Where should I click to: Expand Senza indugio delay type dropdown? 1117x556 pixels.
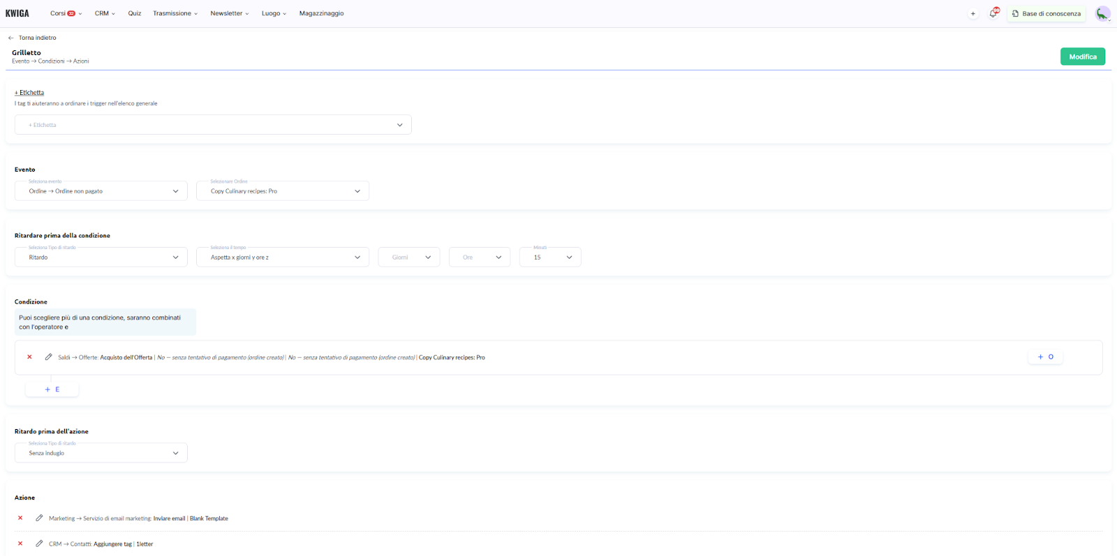click(101, 453)
